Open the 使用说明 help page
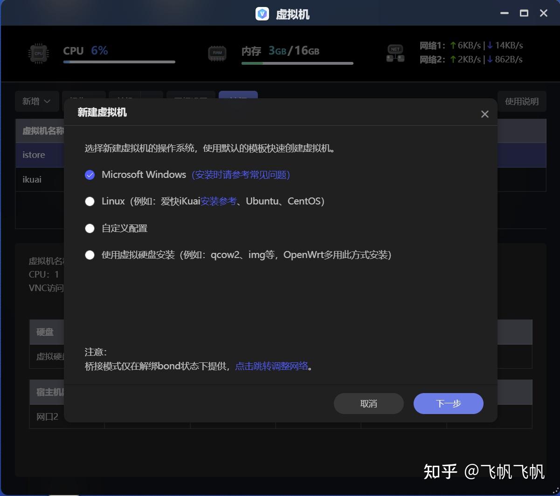The height and width of the screenshot is (496, 560). pos(522,101)
